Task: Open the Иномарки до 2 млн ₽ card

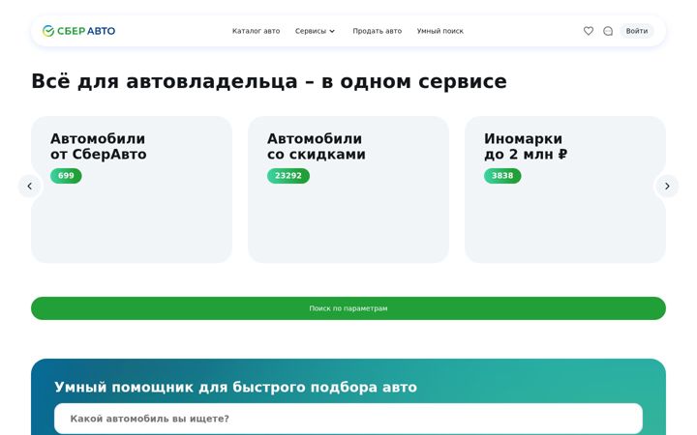Action: point(565,189)
